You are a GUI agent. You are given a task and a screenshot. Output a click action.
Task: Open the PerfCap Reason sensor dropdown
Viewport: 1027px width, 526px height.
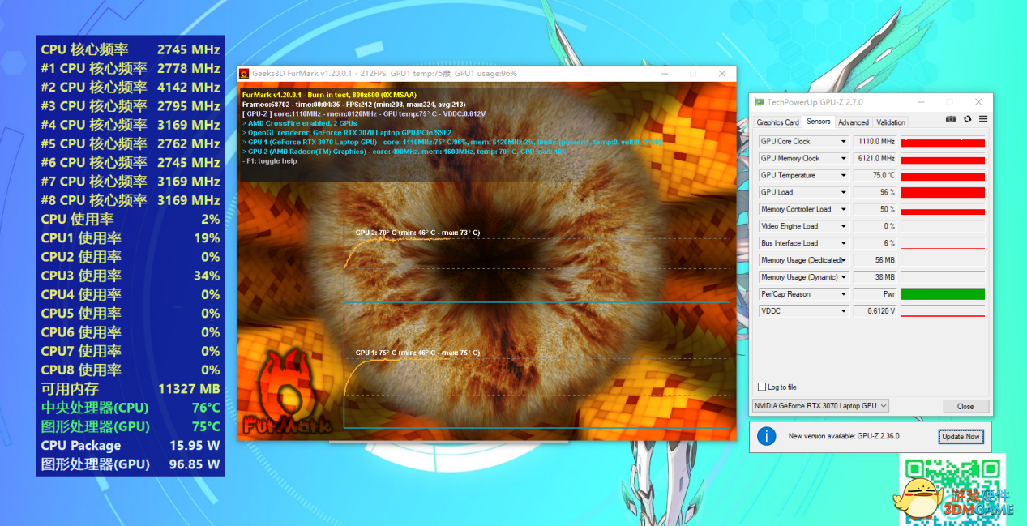pyautogui.click(x=843, y=294)
